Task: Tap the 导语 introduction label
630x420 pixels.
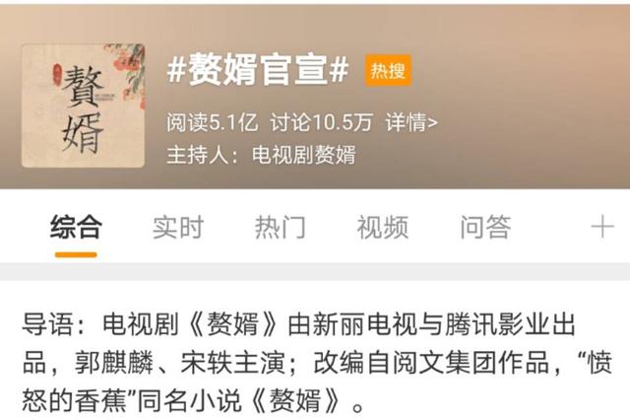Action: [x=48, y=323]
